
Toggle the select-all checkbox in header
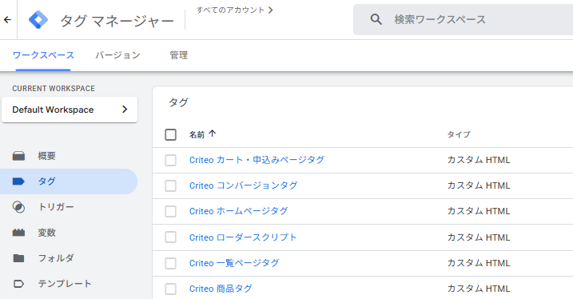tap(171, 134)
